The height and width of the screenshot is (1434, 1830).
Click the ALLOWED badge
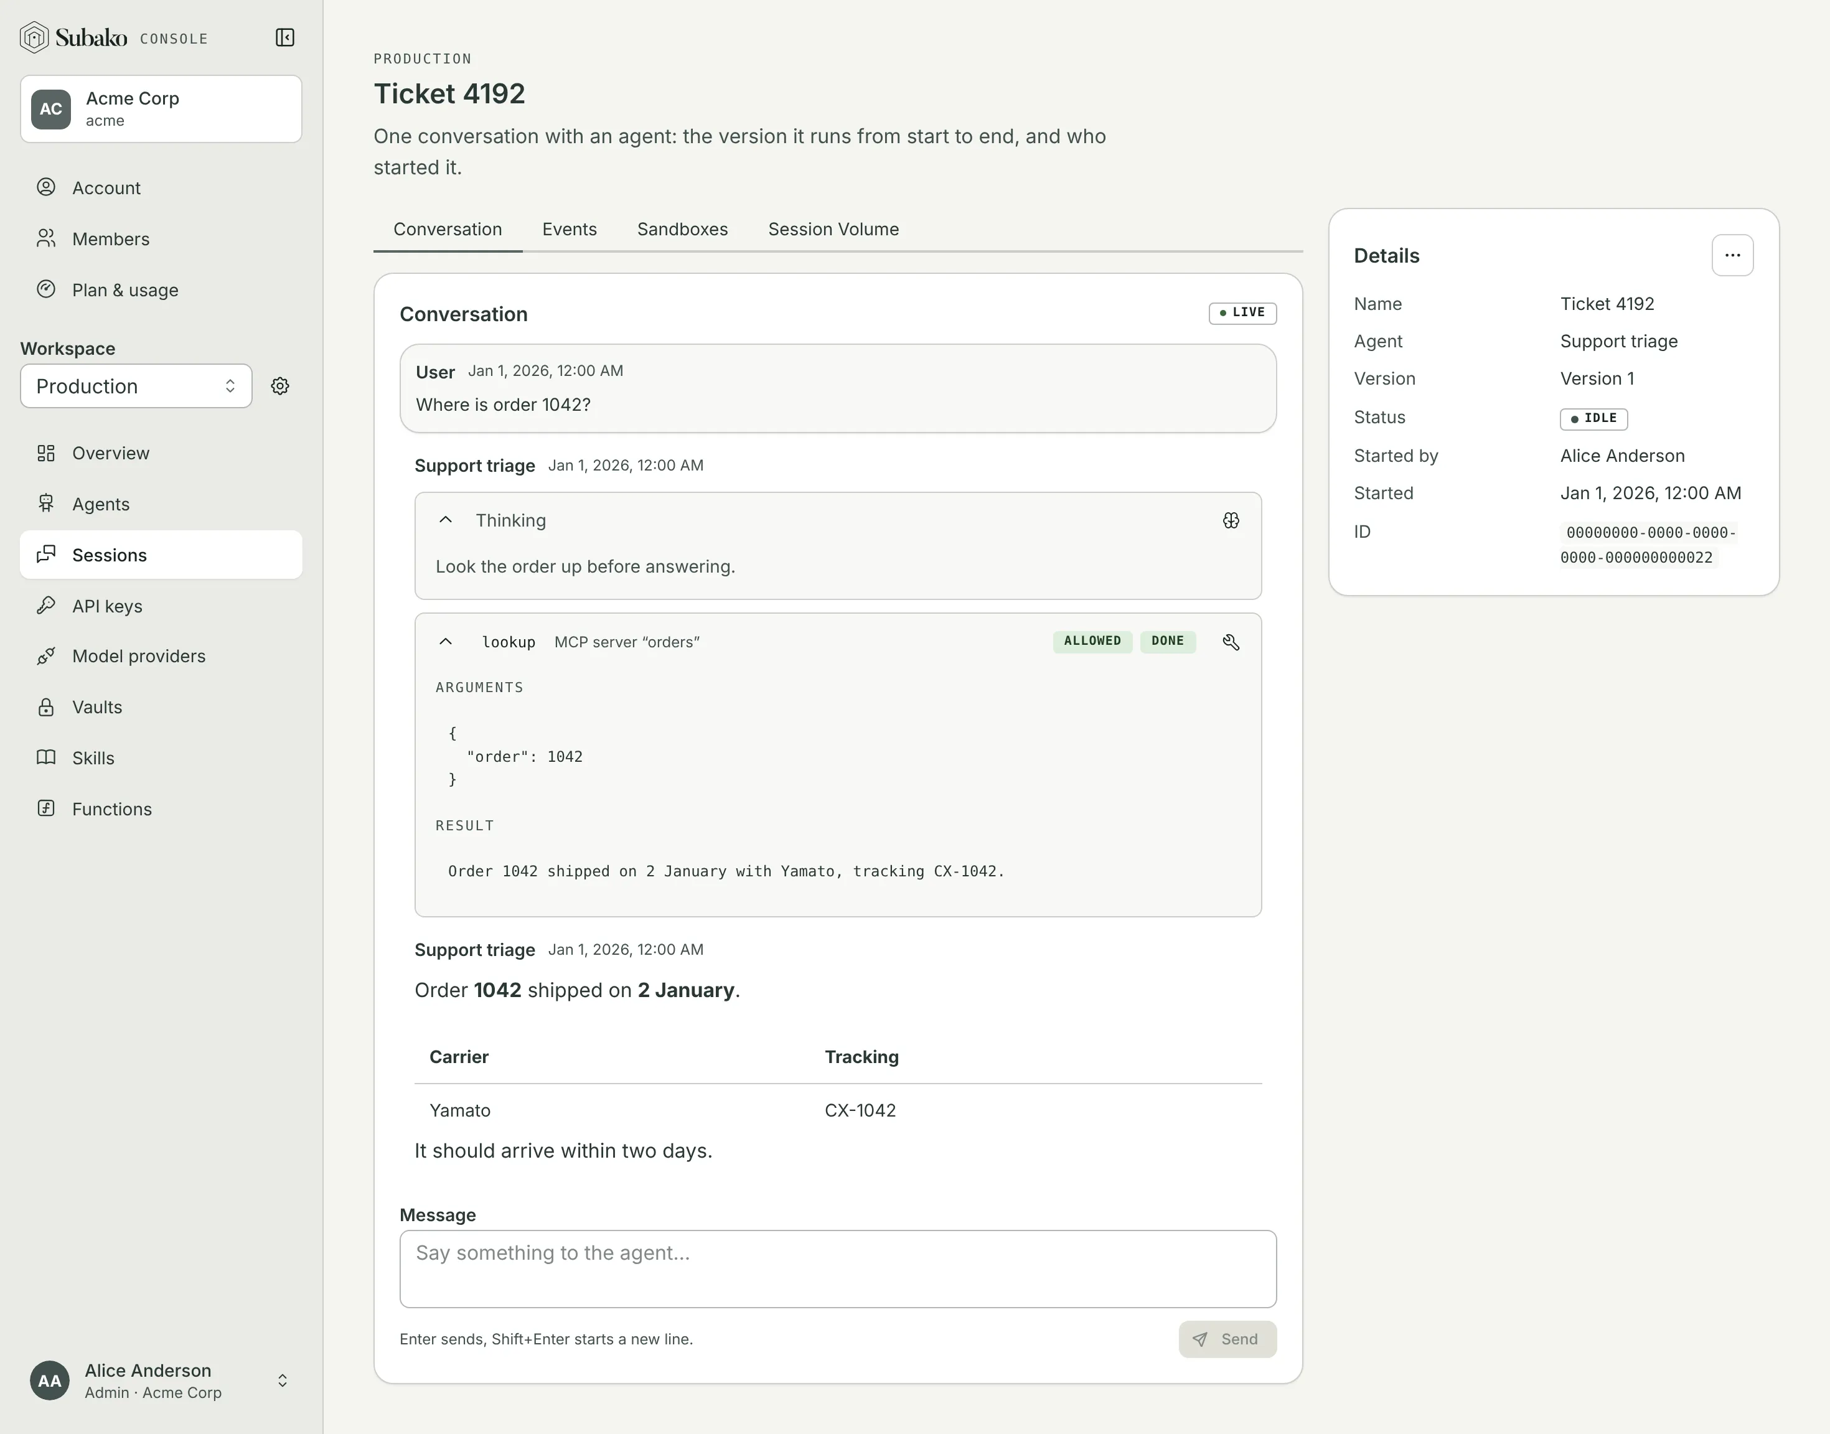[x=1092, y=642]
